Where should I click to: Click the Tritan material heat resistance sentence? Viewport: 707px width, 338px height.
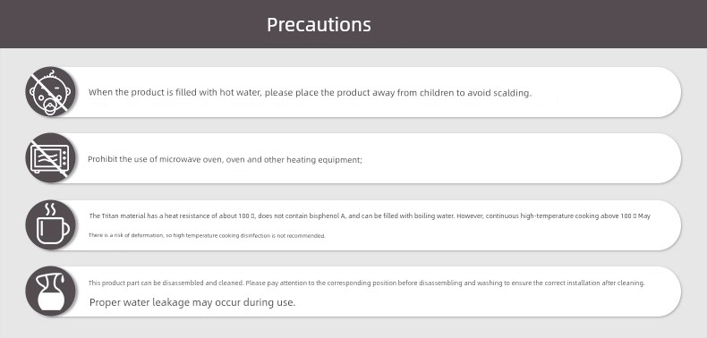370,215
